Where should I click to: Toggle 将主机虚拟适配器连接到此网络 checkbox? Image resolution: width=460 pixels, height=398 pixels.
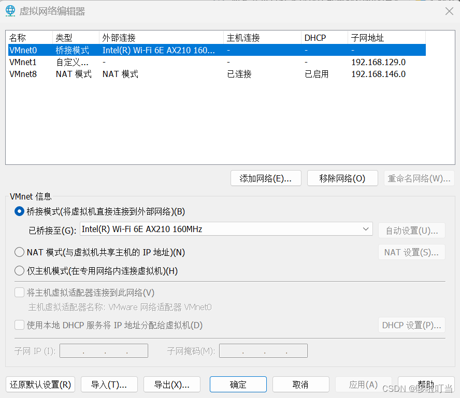click(x=19, y=293)
